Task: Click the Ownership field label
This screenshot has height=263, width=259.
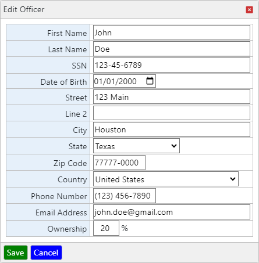Action: click(67, 229)
